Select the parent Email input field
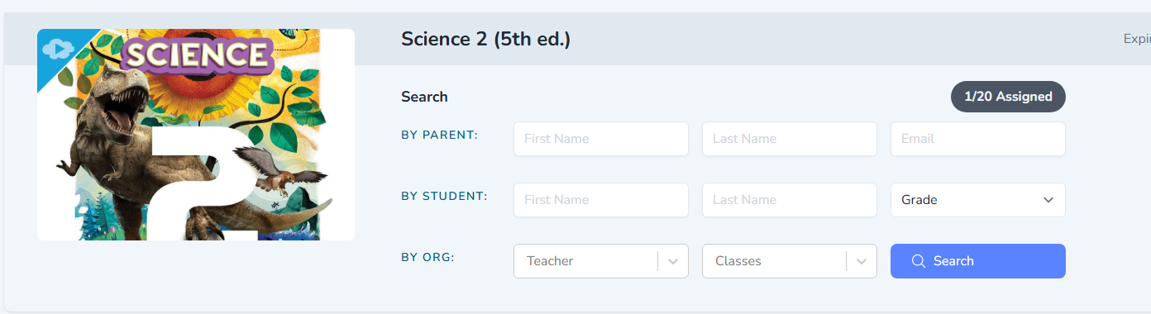The height and width of the screenshot is (314, 1151). coord(978,139)
